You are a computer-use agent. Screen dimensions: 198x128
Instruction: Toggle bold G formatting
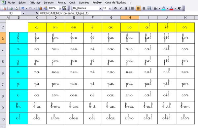[x=115, y=9]
